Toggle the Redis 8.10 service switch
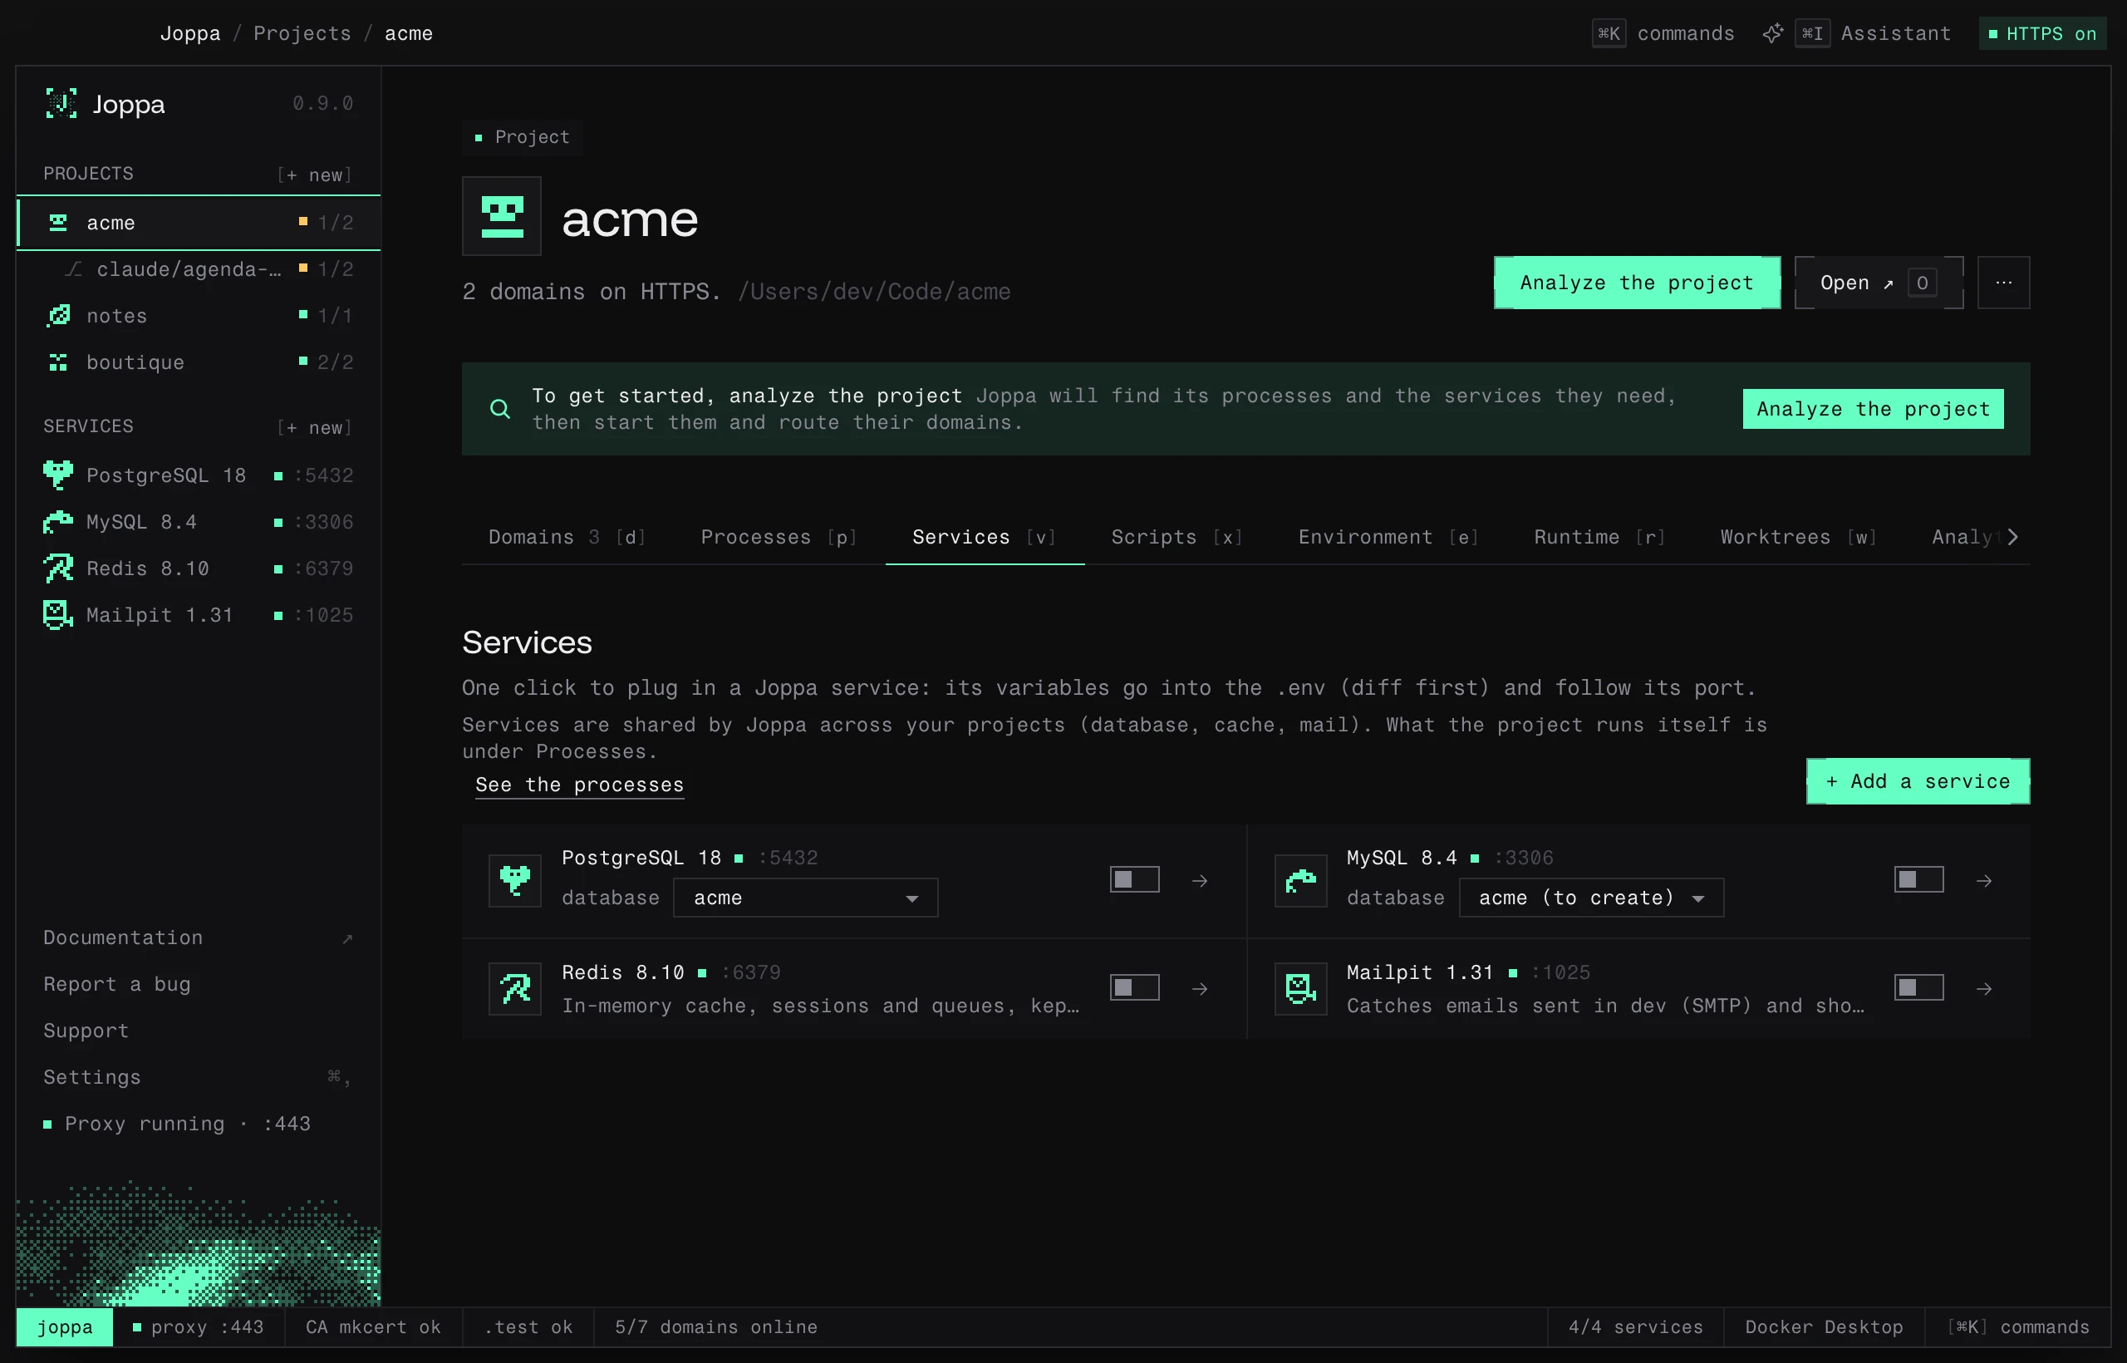Image resolution: width=2127 pixels, height=1363 pixels. point(1135,987)
